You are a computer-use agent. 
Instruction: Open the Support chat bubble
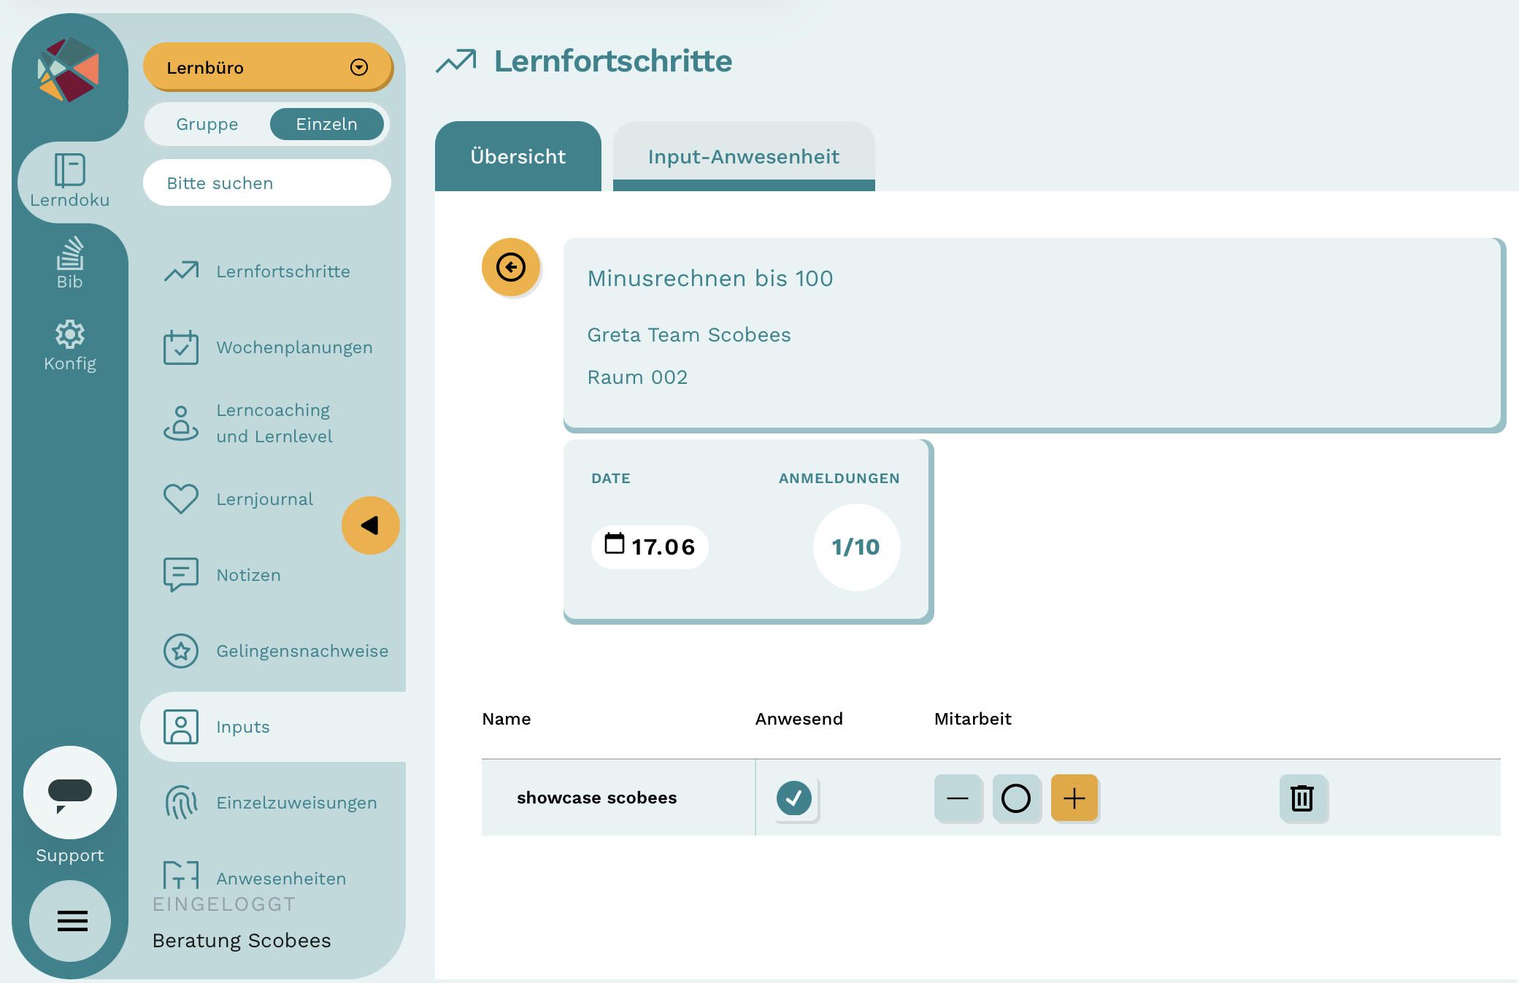coord(70,792)
